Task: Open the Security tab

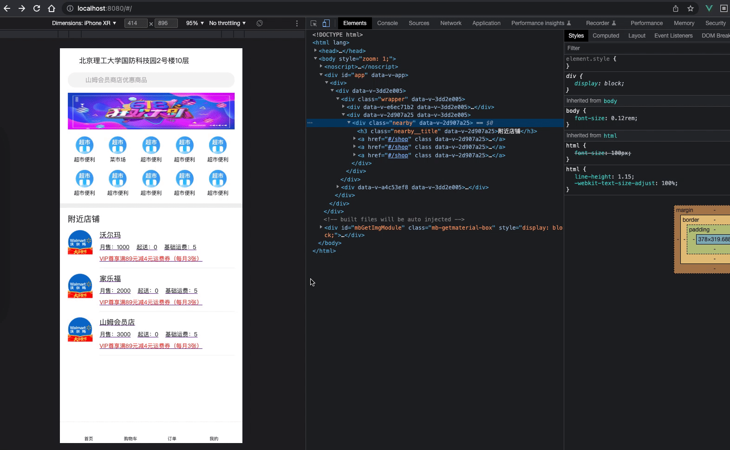Action: click(715, 23)
